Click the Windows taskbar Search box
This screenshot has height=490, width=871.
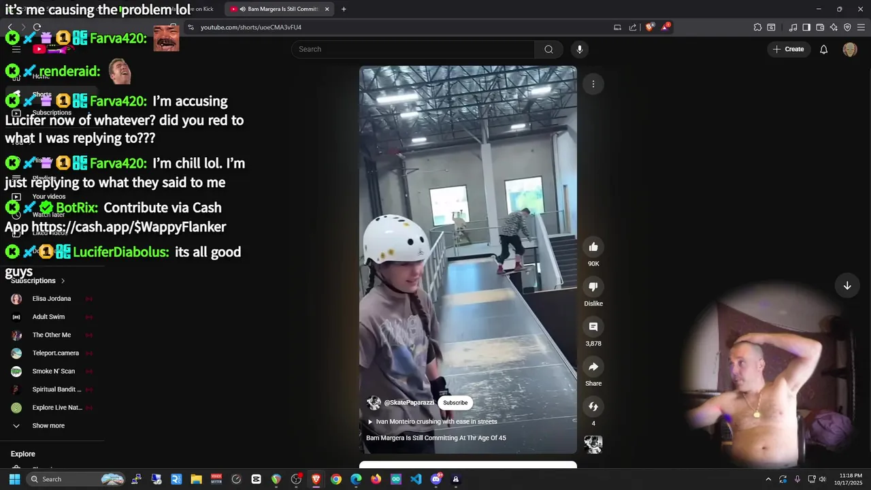tap(76, 479)
